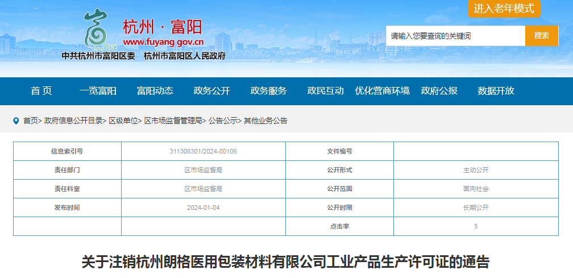This screenshot has width=573, height=278.
Task: Click the 其他业务公告 breadcrumb link
Action: click(265, 121)
